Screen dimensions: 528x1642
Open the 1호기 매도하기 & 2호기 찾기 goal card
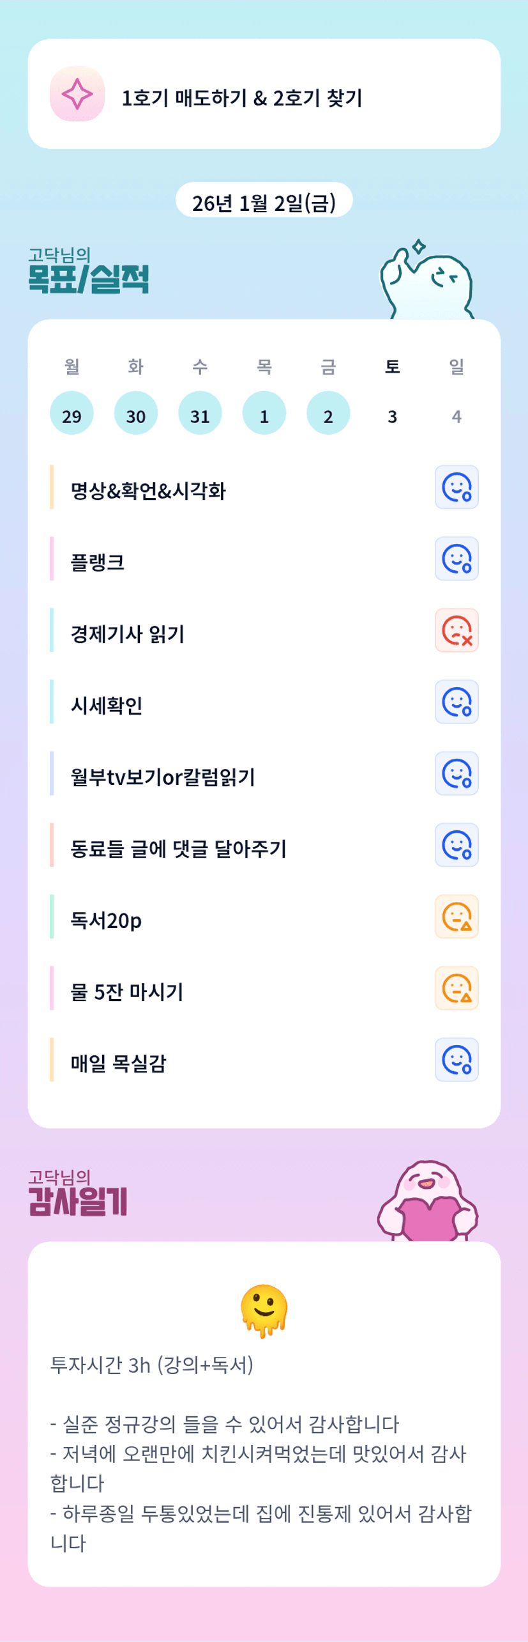coord(264,95)
